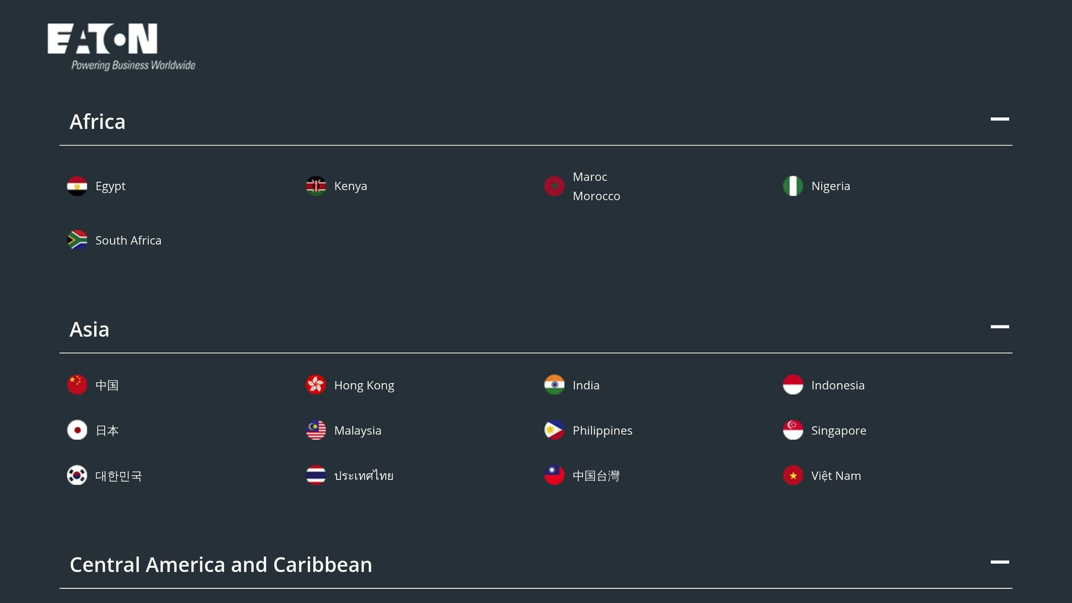Choose the Maroc Morocco link

point(596,186)
